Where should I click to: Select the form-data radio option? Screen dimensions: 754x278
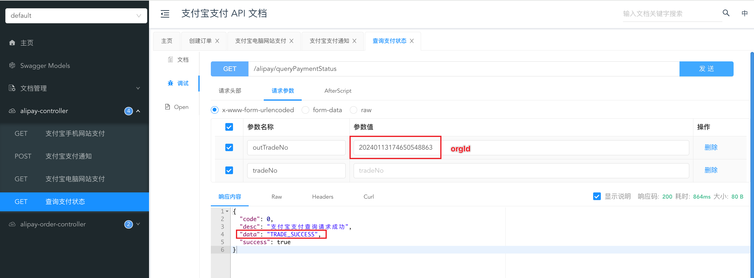305,110
